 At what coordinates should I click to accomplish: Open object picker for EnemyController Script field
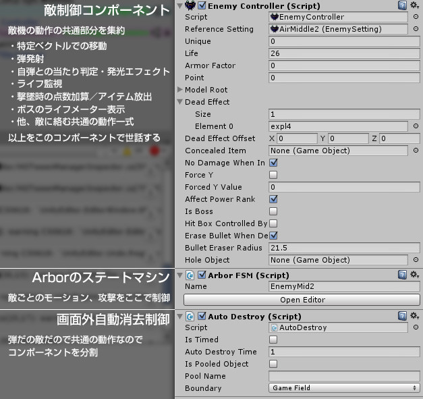[x=416, y=17]
